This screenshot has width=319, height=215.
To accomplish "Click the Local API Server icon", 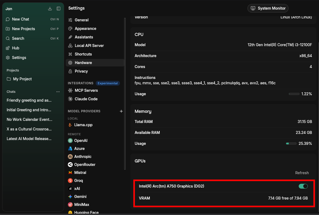I will tap(70, 46).
